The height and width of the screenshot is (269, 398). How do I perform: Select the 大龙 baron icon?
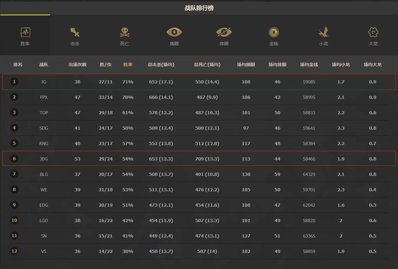(x=373, y=32)
